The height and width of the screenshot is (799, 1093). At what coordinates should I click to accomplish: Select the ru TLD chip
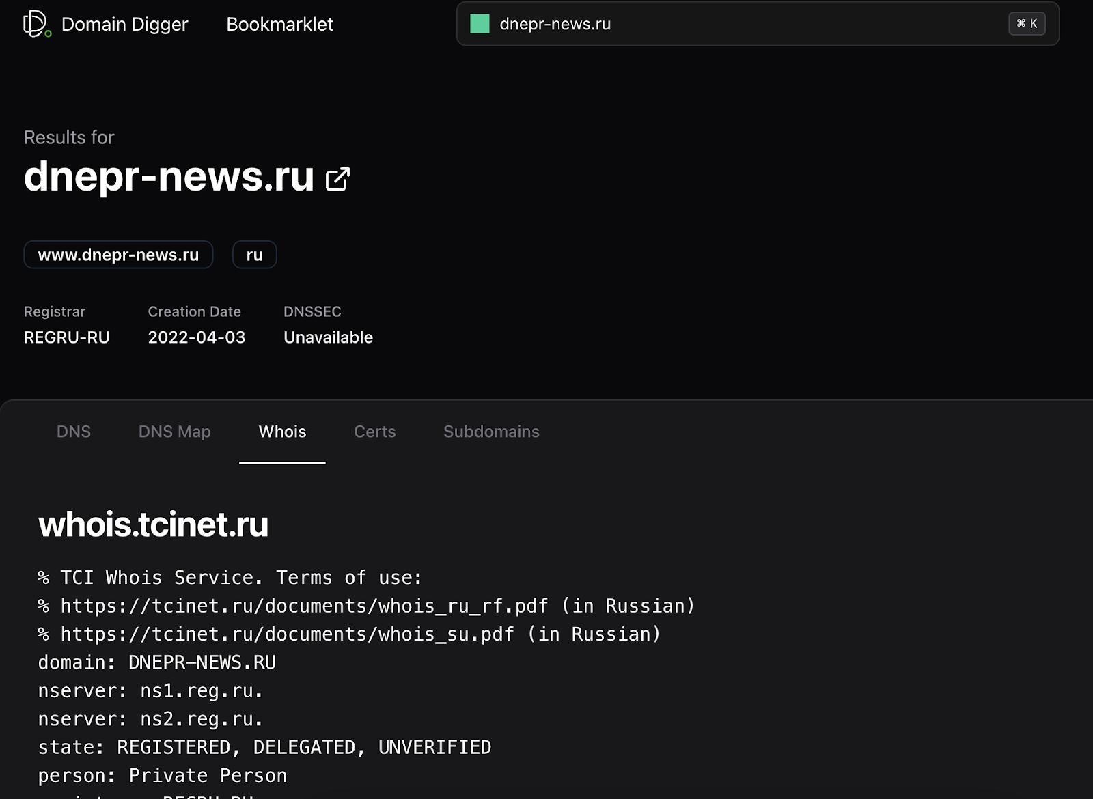(254, 255)
